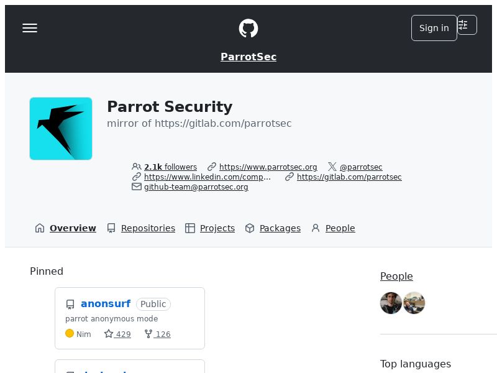497x373 pixels.
Task: Click the first member avatar under People
Action: pyautogui.click(x=391, y=303)
